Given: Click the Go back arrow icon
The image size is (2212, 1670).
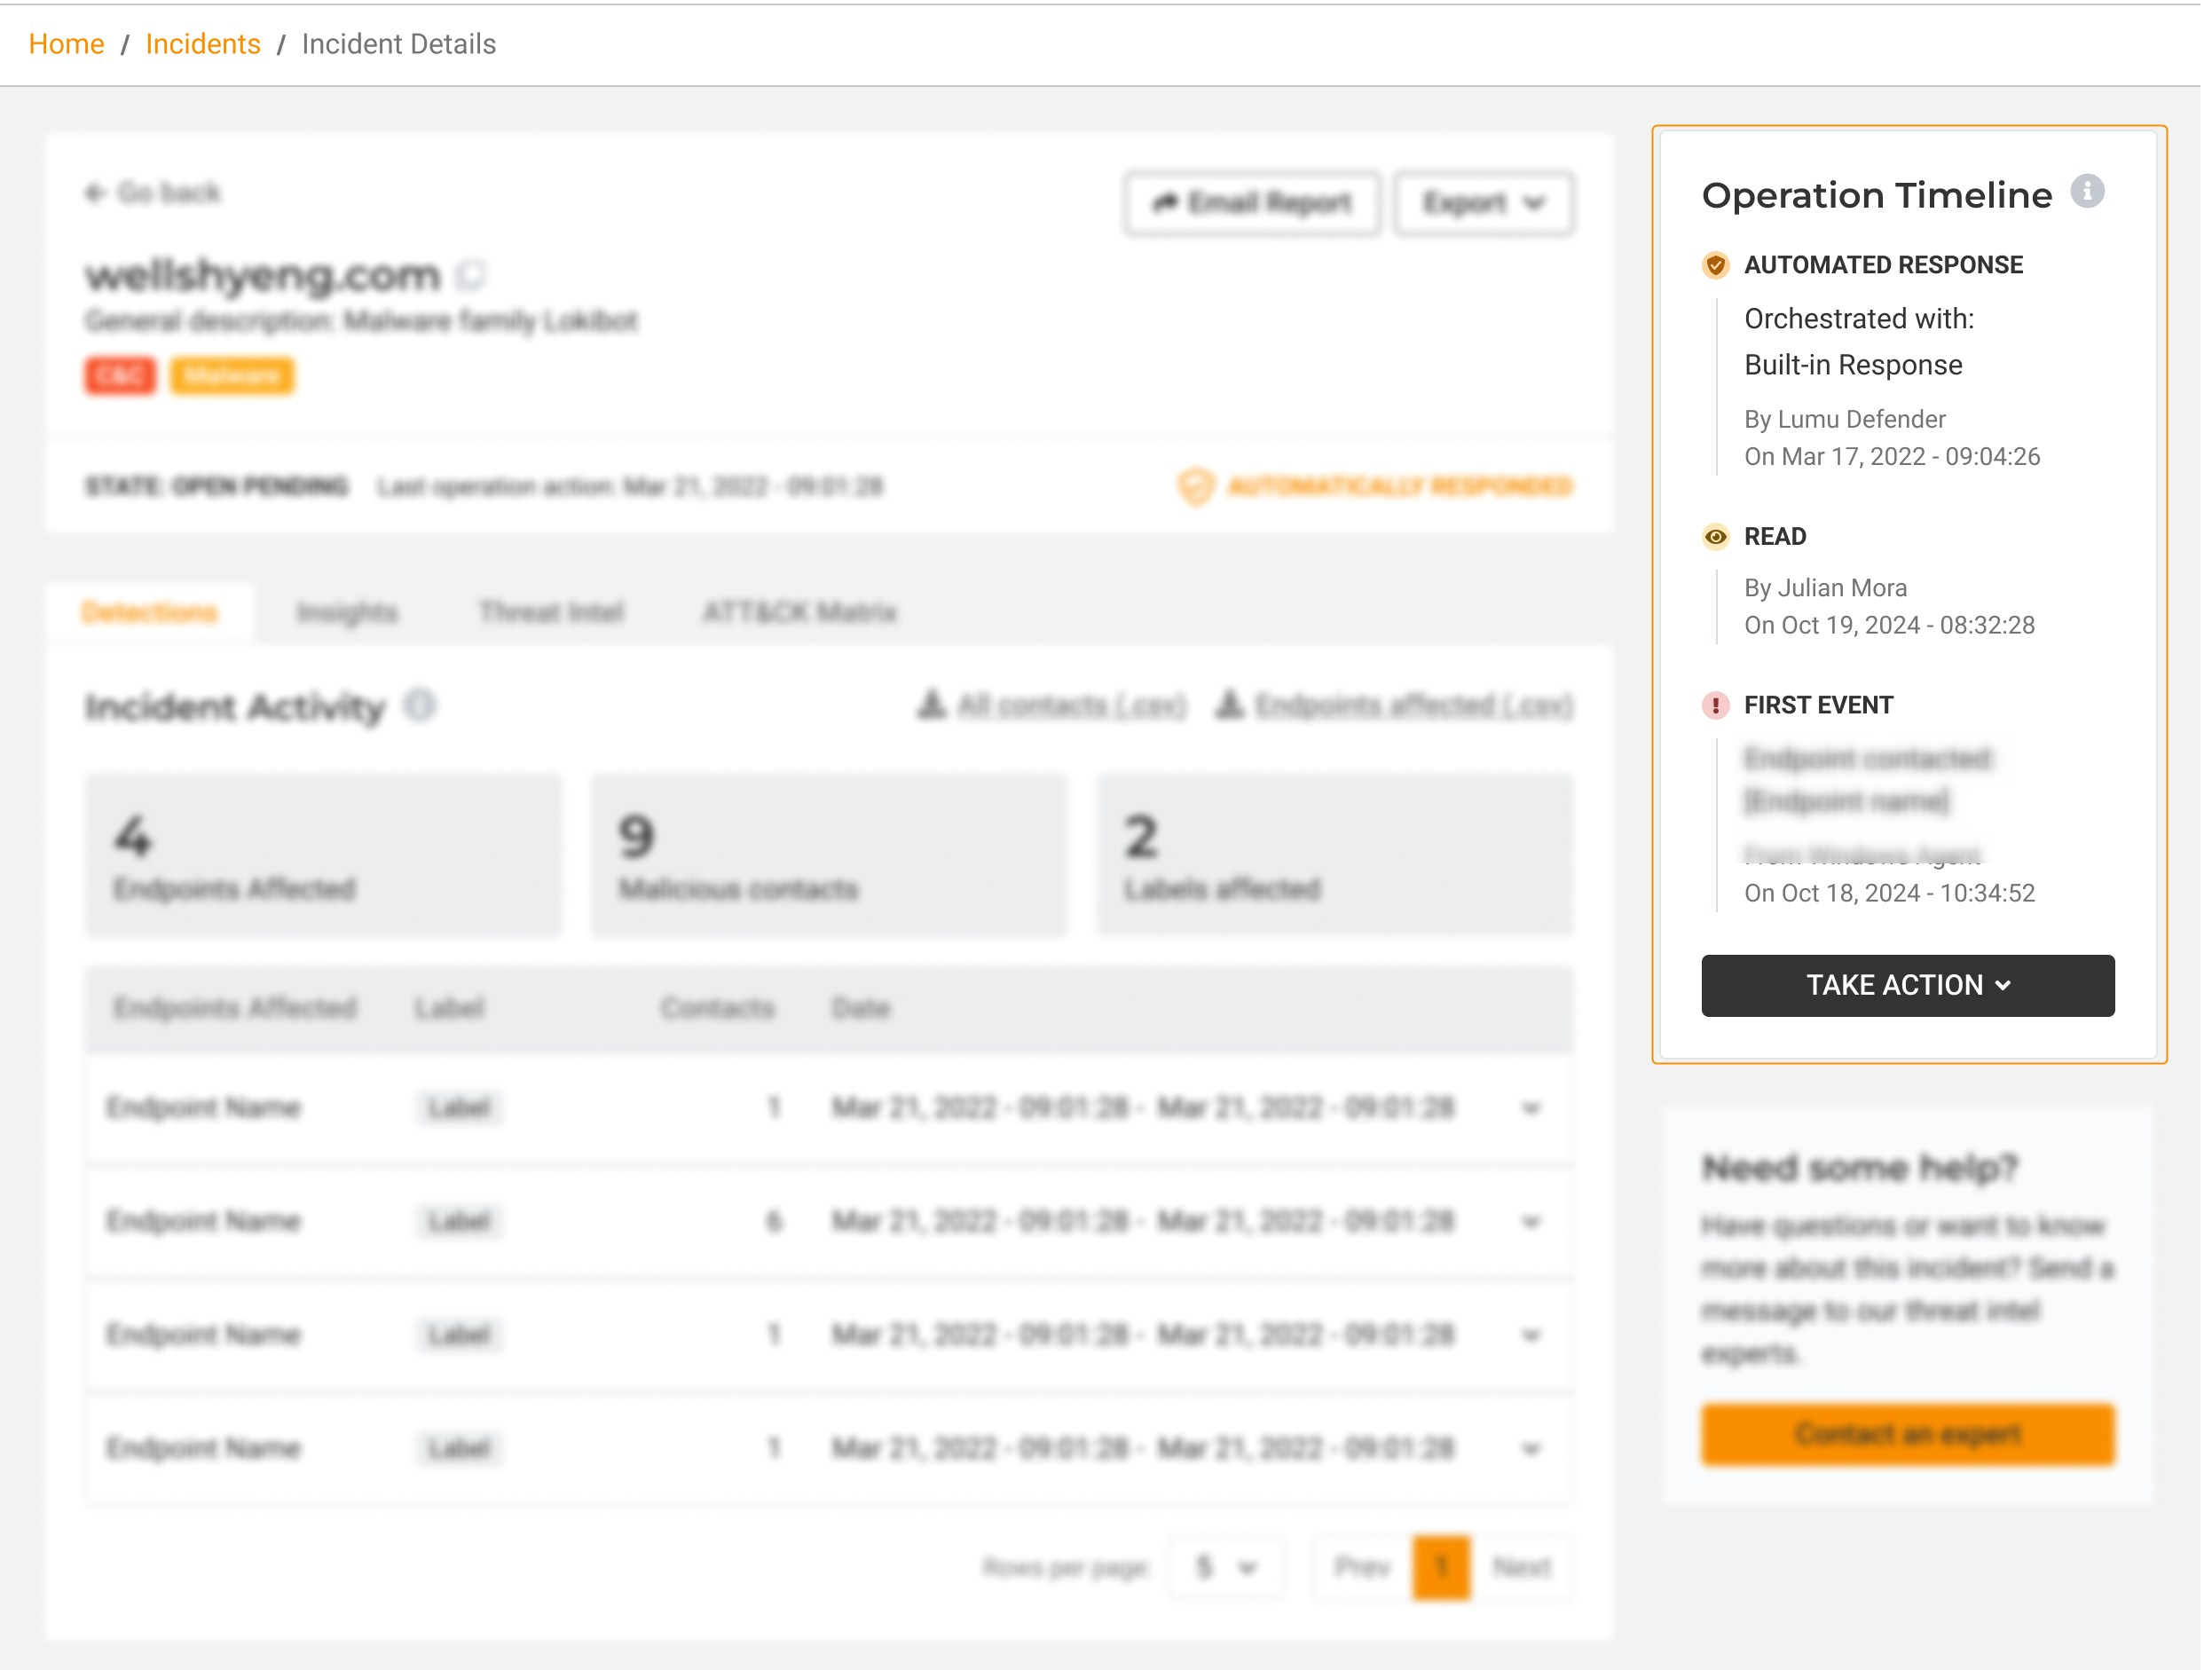Looking at the screenshot, I should [95, 192].
